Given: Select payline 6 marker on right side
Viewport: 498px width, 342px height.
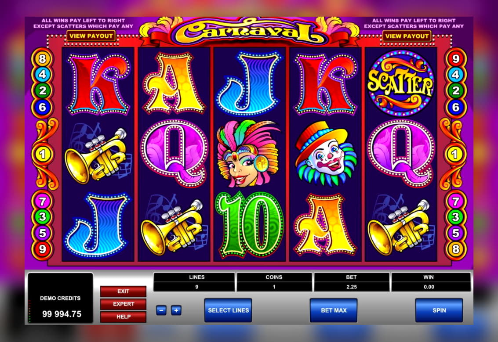Looking at the screenshot, I should (x=455, y=107).
